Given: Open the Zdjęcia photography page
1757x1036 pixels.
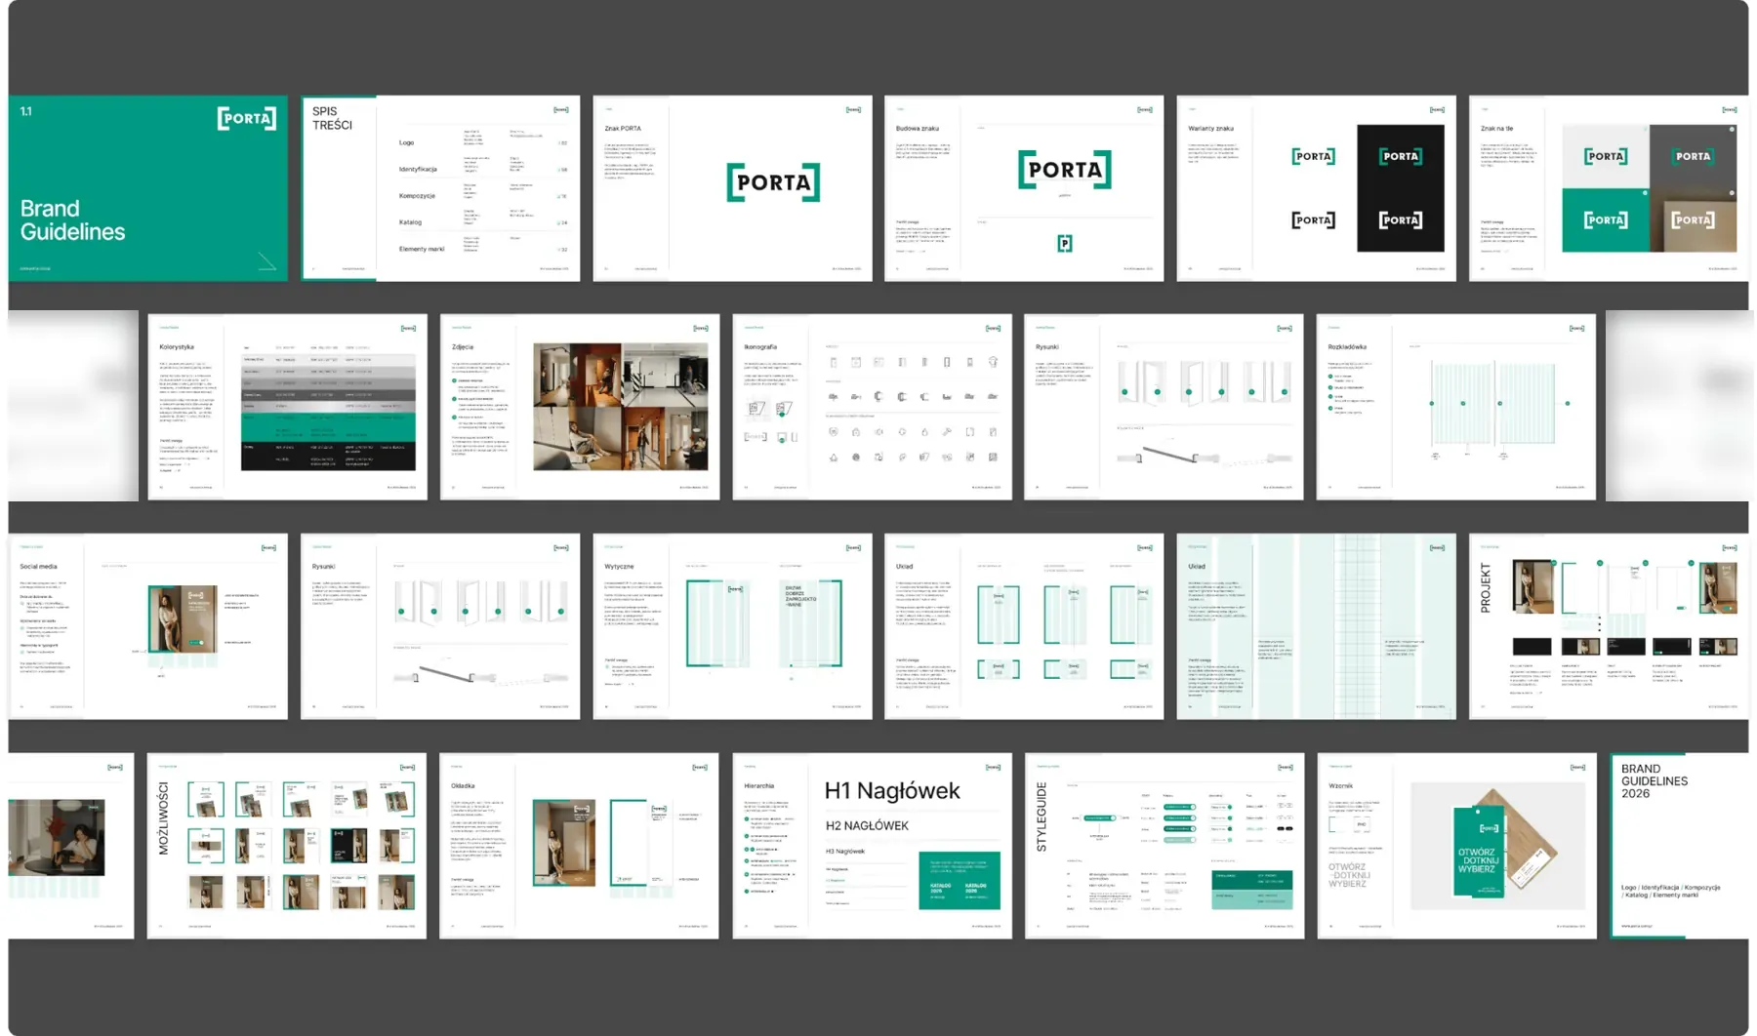Looking at the screenshot, I should (580, 407).
